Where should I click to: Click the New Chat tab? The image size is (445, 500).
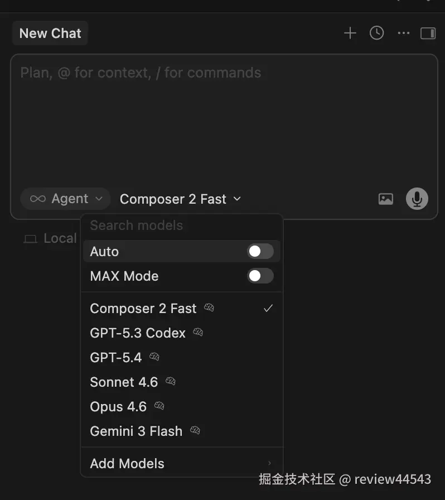[x=50, y=33]
